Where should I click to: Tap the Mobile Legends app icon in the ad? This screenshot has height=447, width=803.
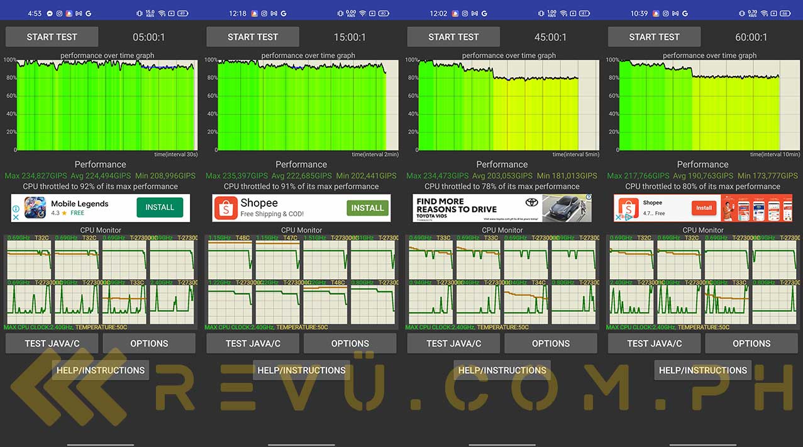pos(35,208)
